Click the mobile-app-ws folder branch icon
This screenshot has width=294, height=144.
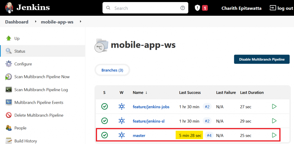[x=101, y=45]
